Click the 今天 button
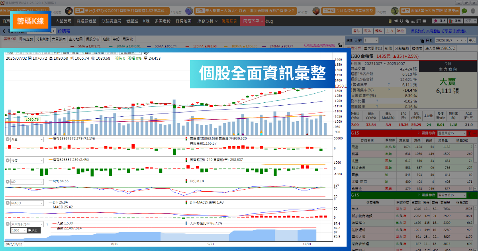The height and width of the screenshot is (251, 478). [x=472, y=40]
